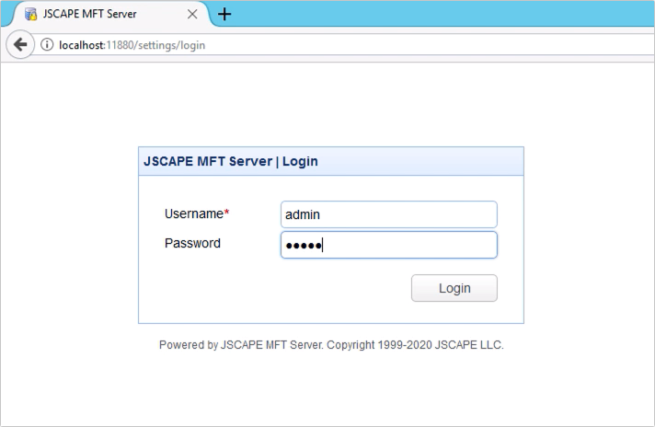Open the site information icon

(47, 45)
